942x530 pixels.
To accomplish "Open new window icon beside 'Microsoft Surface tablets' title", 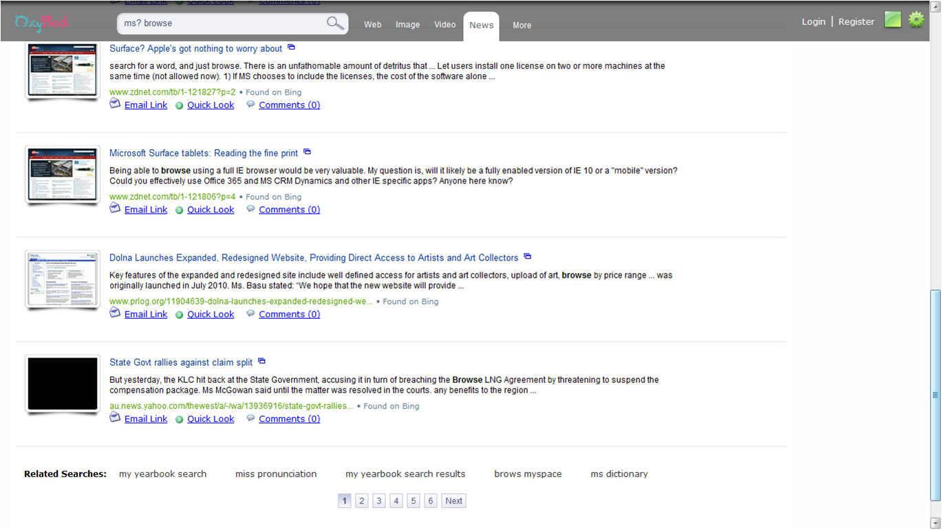I will tap(307, 152).
